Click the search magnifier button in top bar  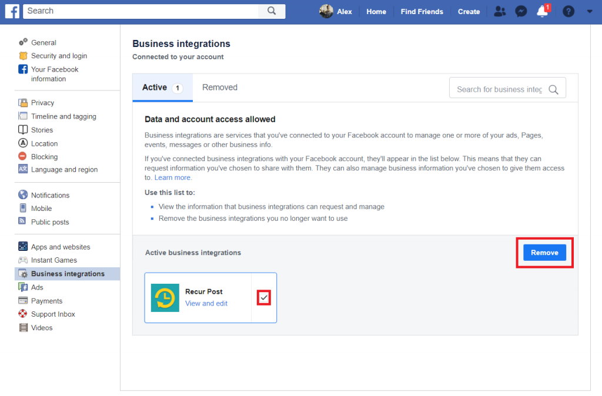coord(272,11)
